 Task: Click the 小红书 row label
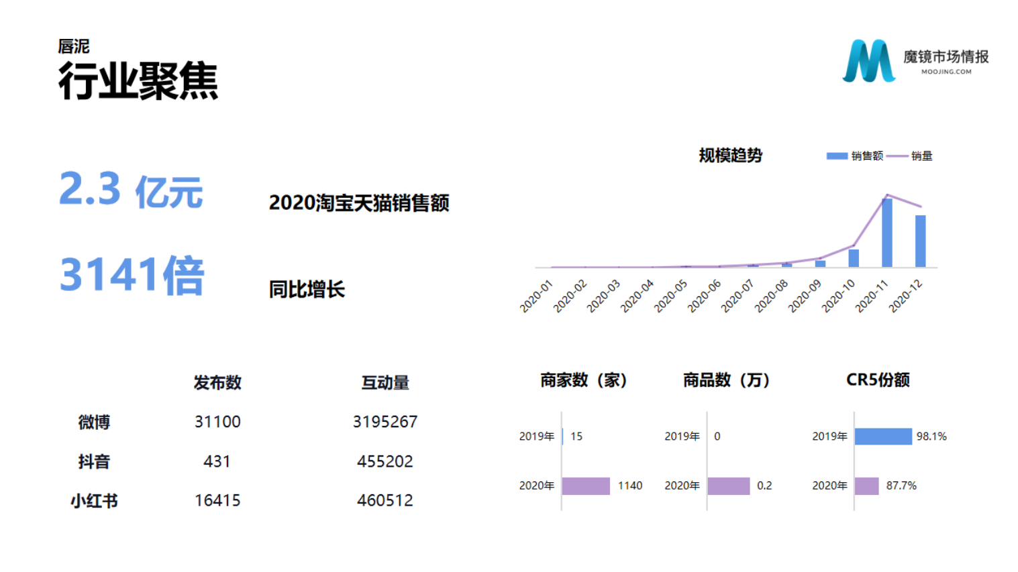coord(94,501)
